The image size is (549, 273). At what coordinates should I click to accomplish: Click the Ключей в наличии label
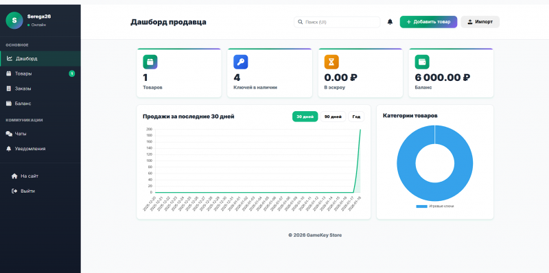point(255,88)
